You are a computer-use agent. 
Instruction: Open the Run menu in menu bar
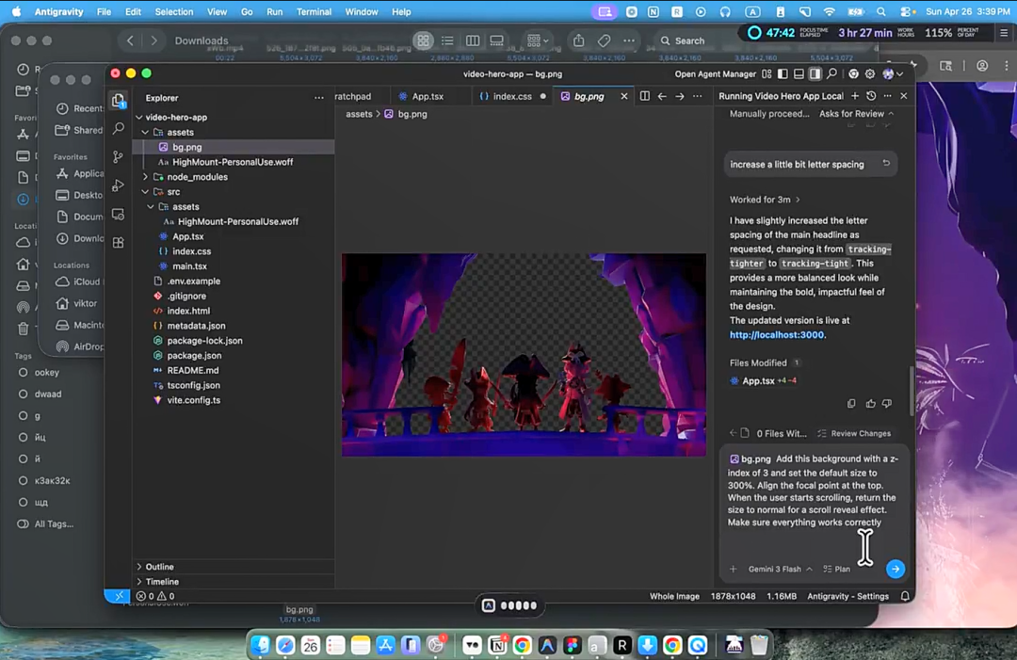click(x=274, y=11)
